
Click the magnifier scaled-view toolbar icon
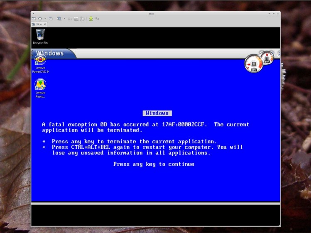click(59, 19)
